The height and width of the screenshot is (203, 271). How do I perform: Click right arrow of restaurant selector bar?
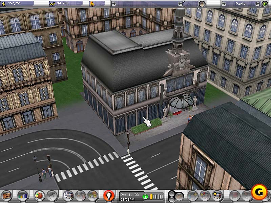tap(180, 4)
